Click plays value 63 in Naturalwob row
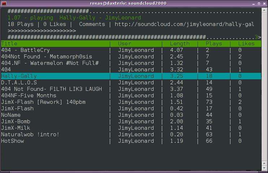 (x=209, y=134)
